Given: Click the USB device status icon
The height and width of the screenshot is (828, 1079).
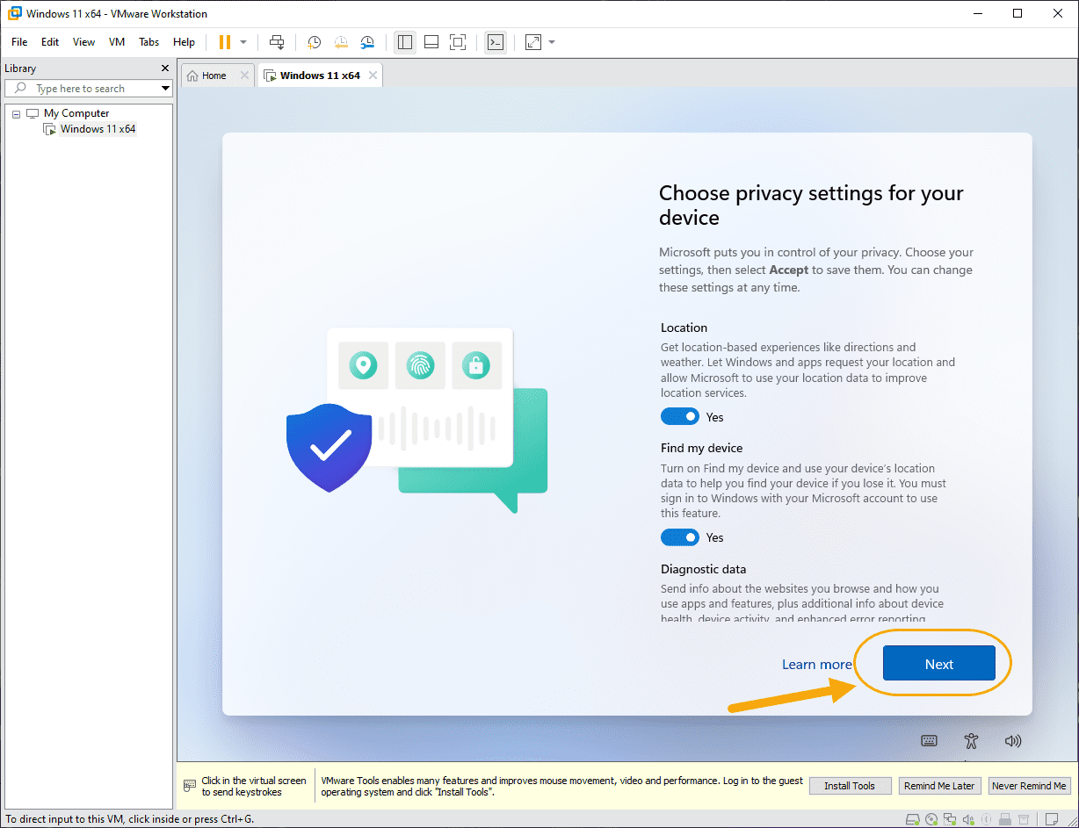Looking at the screenshot, I should coord(1005,820).
